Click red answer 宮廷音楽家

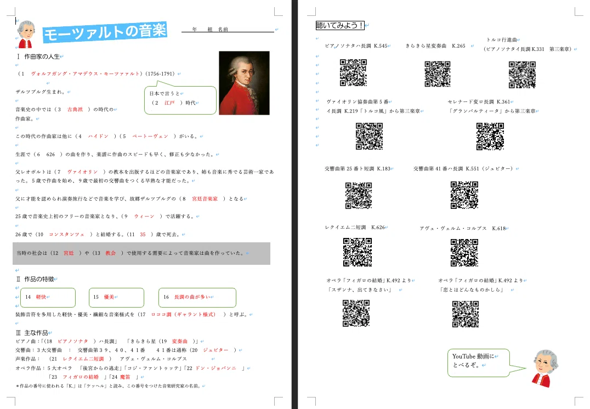[x=205, y=198]
